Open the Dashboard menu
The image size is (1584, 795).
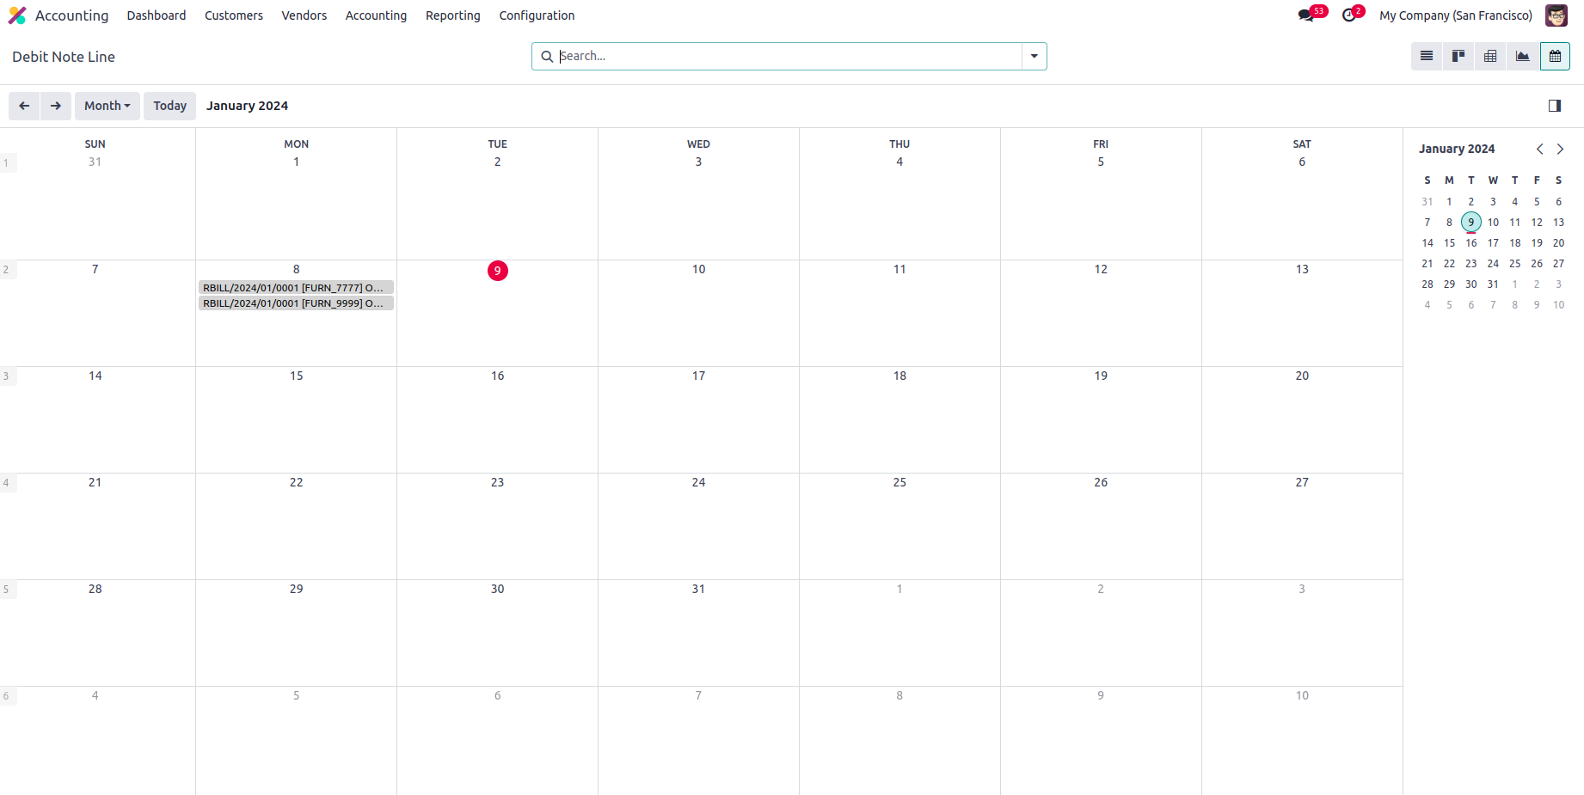pos(157,15)
